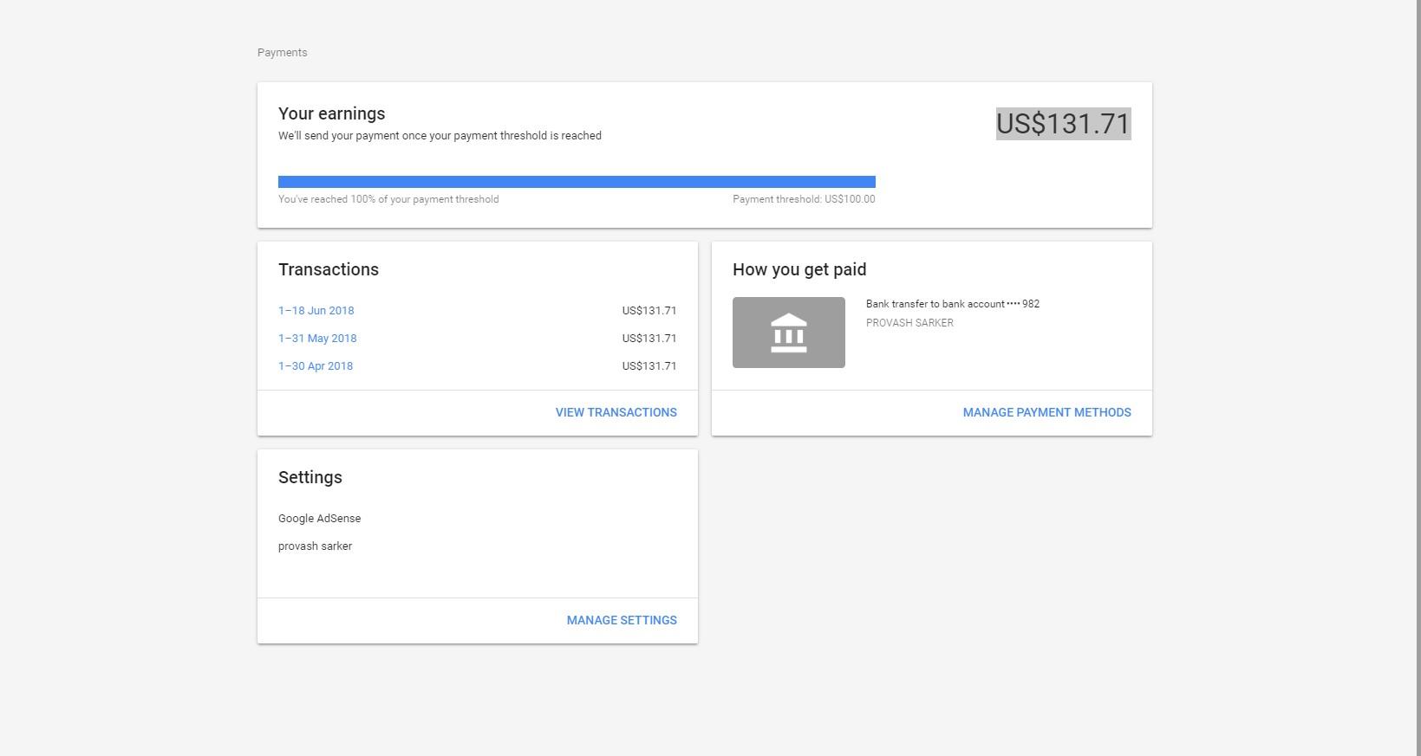Click the highlighted US$131.71 earnings total
The height and width of the screenshot is (756, 1421).
[x=1063, y=124]
